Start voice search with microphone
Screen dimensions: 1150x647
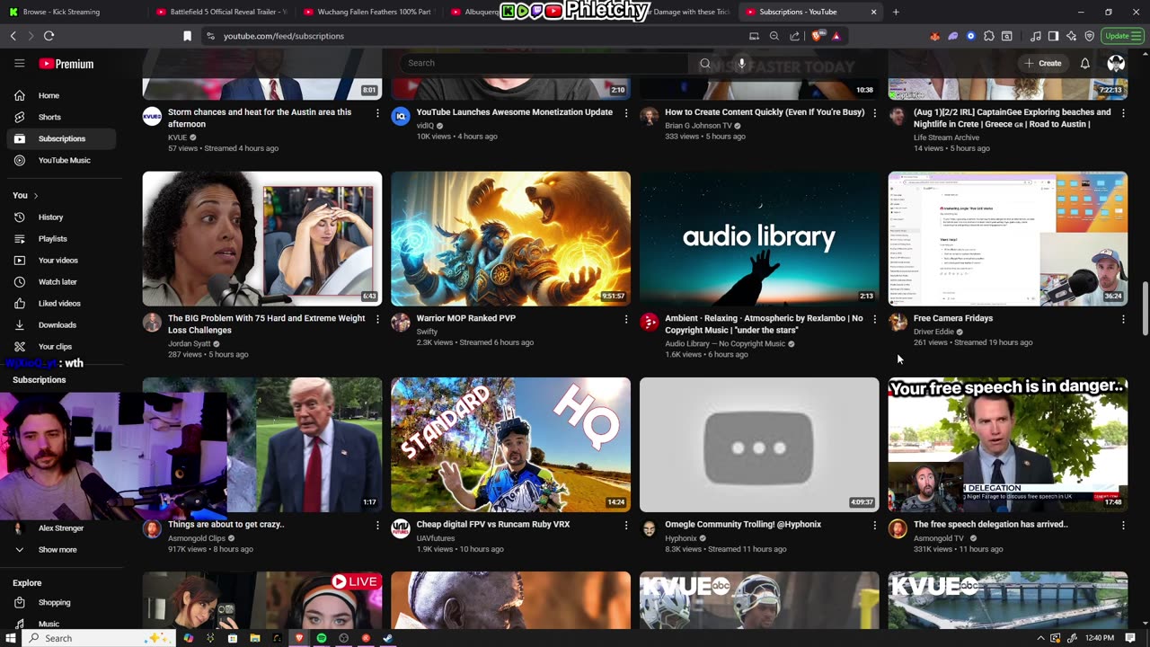point(741,63)
